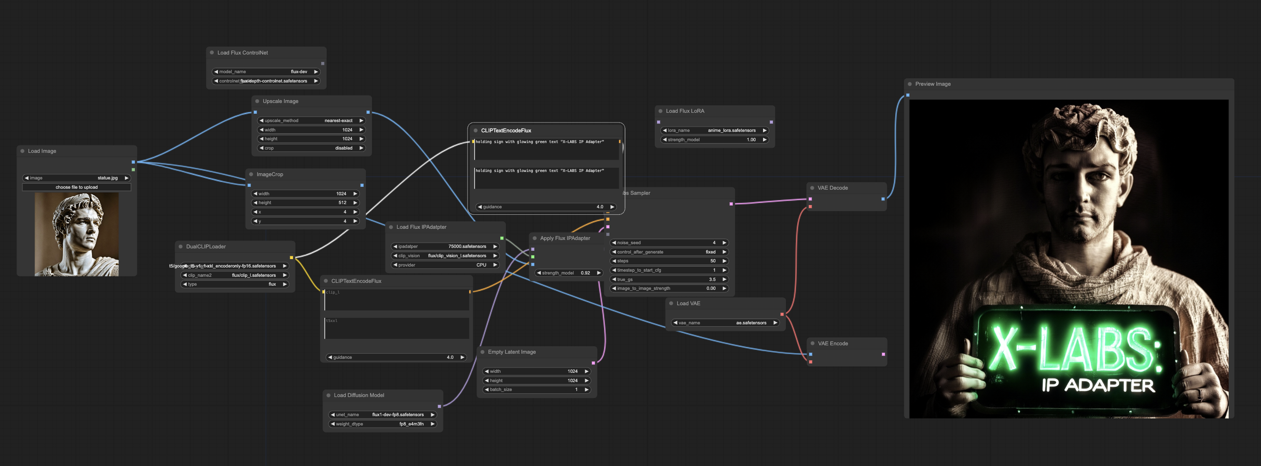Click the choose file to upload button

pyautogui.click(x=77, y=187)
